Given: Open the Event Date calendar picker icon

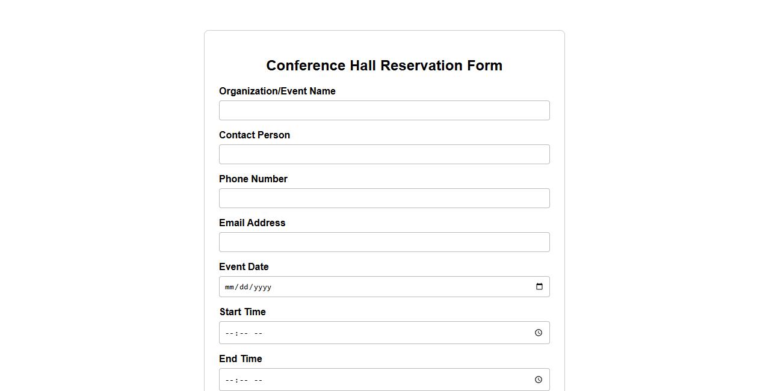Looking at the screenshot, I should click(539, 286).
